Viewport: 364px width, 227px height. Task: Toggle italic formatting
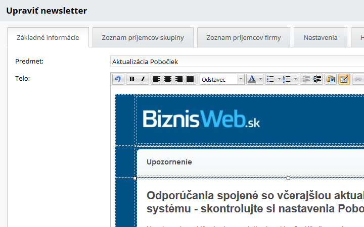pyautogui.click(x=143, y=79)
